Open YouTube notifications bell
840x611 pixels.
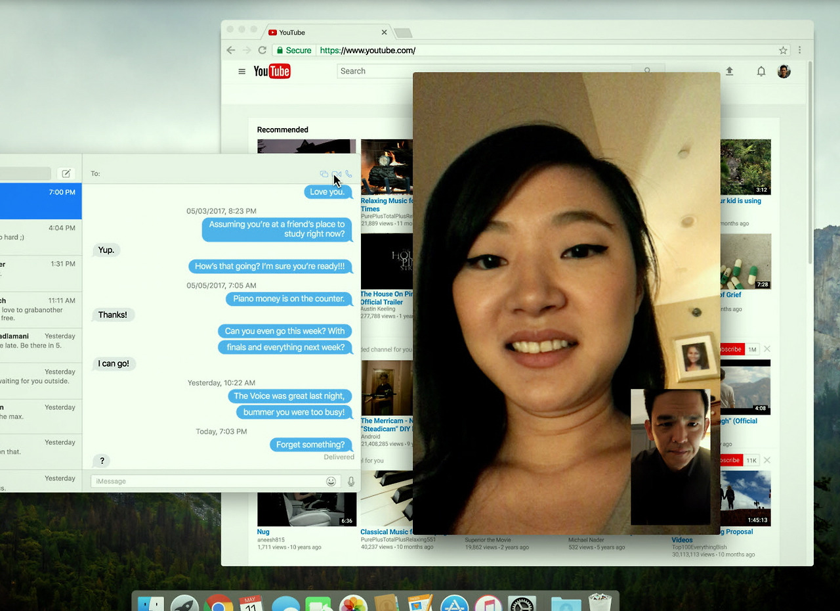[x=761, y=71]
